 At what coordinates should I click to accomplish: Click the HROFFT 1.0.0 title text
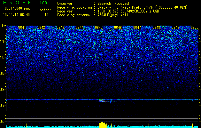(25, 3)
